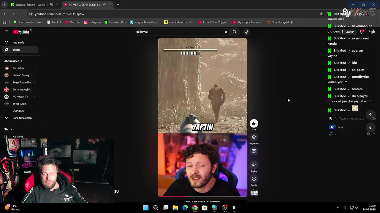Expand the Abonelikler section
This screenshot has width=380, height=213.
[13, 61]
